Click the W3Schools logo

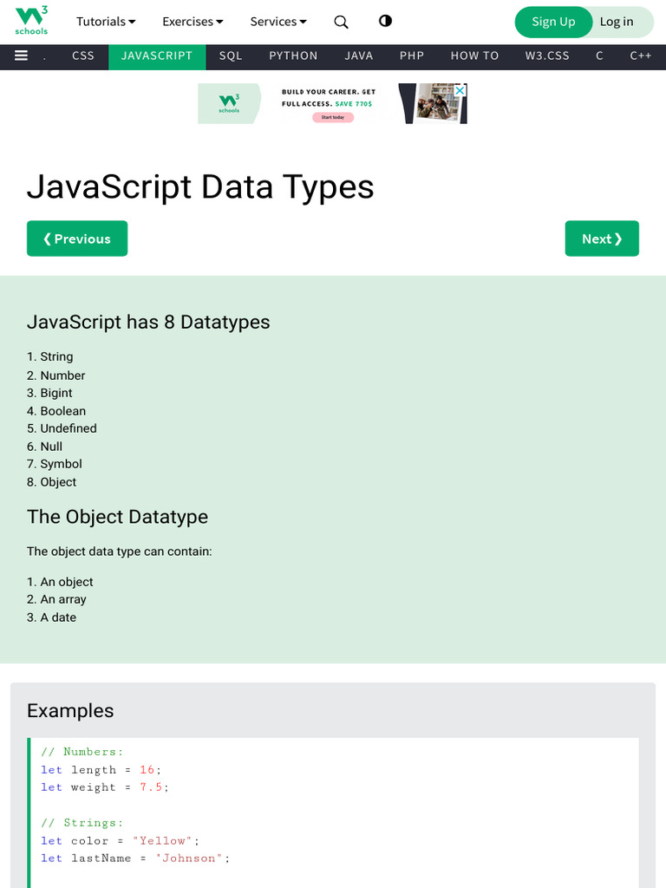pyautogui.click(x=31, y=21)
